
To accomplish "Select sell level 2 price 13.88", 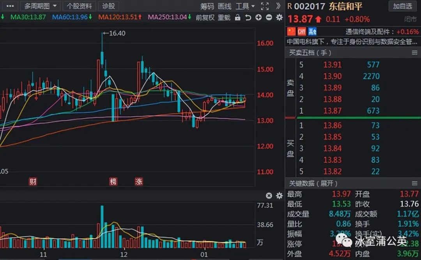I will (333, 99).
